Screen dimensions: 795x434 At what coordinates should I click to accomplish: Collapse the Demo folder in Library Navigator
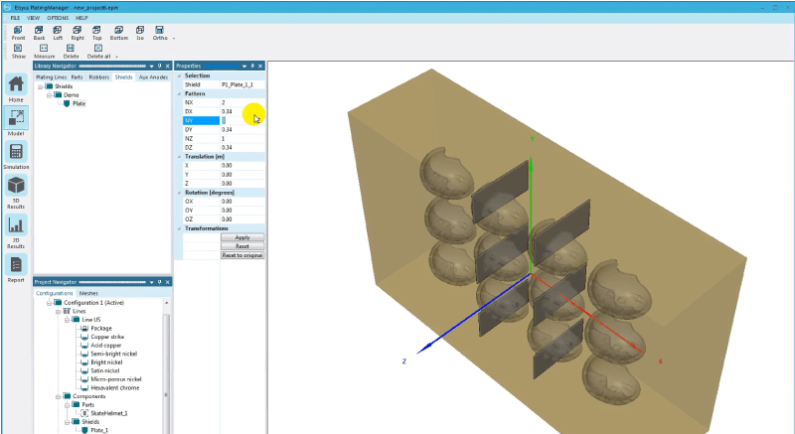(49, 94)
